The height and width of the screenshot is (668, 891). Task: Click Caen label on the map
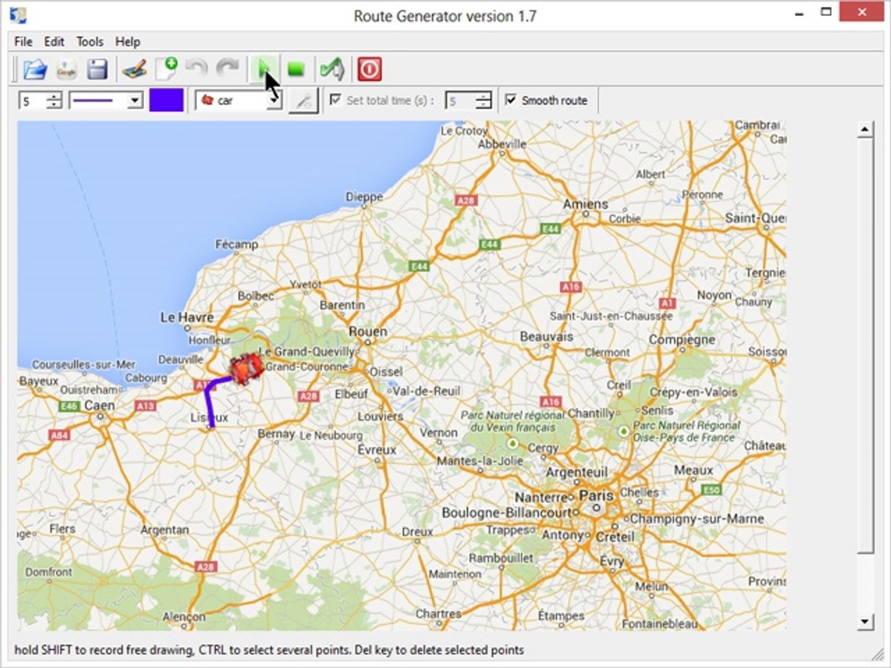tap(100, 406)
